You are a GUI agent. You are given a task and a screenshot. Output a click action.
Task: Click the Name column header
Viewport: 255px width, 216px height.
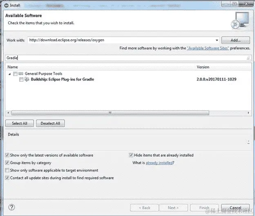(x=100, y=67)
